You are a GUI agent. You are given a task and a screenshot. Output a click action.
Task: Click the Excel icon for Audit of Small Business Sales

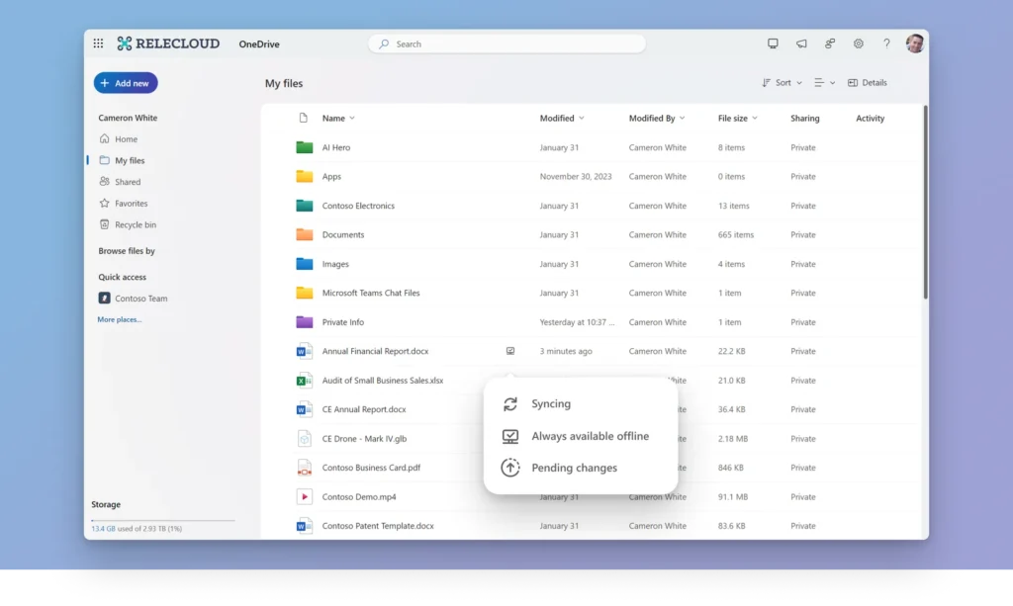(x=305, y=381)
